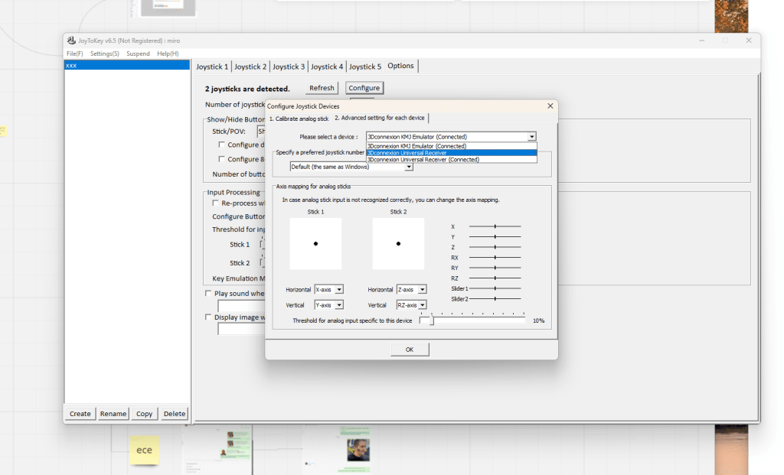Click the face photo thumbnail on Miro board
784x475 pixels.
click(x=358, y=450)
